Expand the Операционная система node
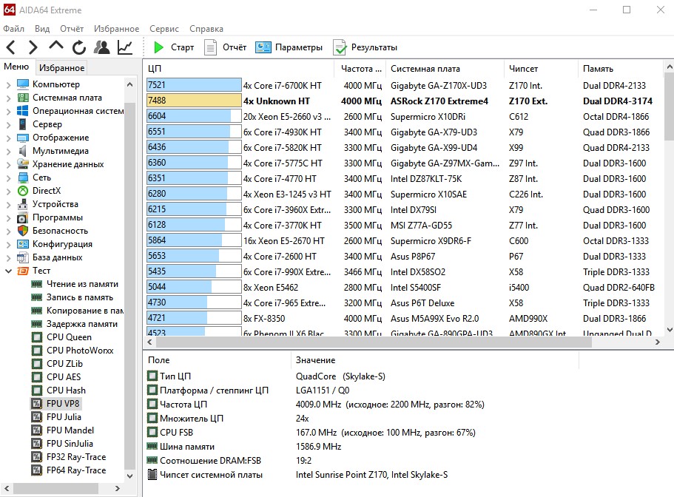The width and height of the screenshot is (674, 497). coord(8,111)
